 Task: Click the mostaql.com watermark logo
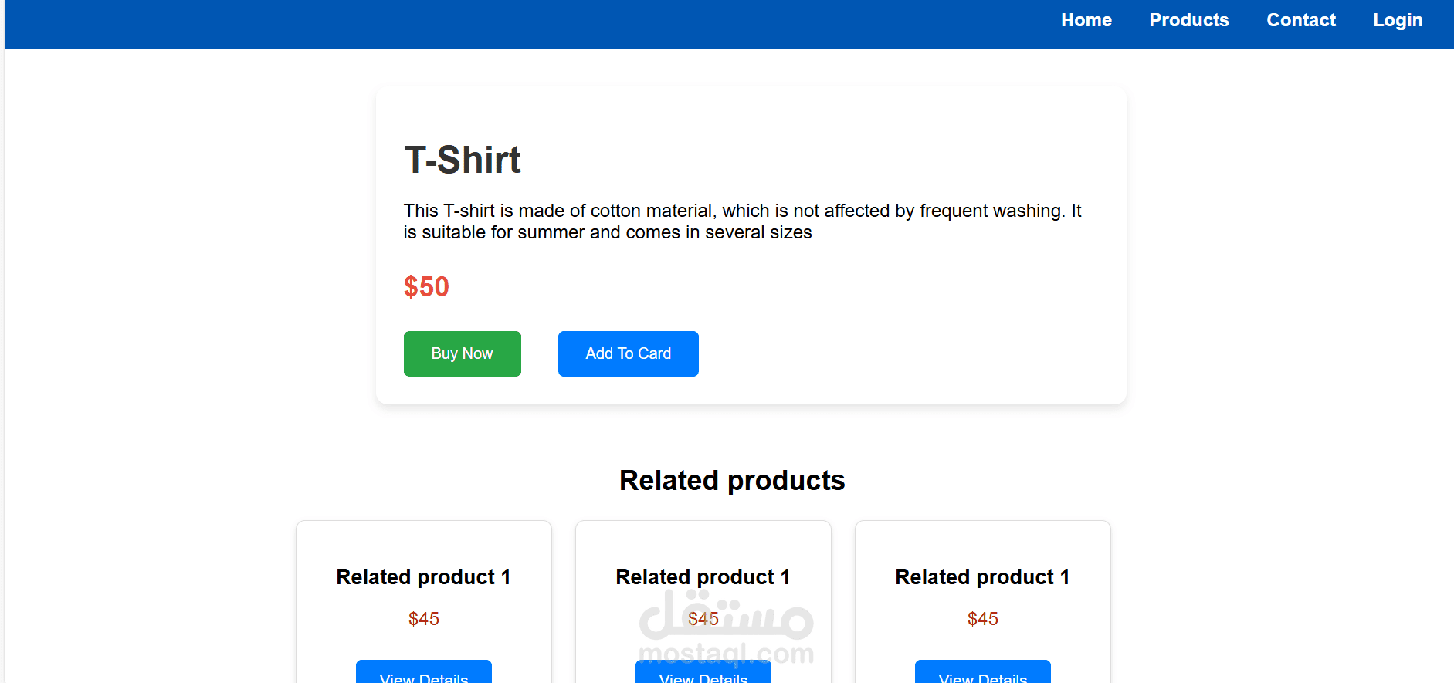click(726, 627)
